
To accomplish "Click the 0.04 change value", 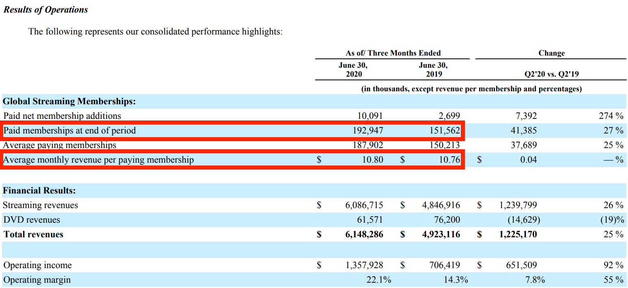I will (x=529, y=160).
